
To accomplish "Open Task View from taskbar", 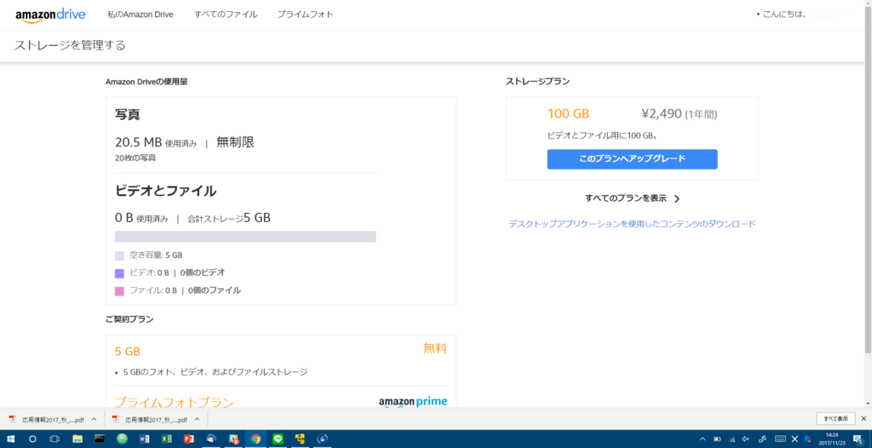I will pos(54,439).
